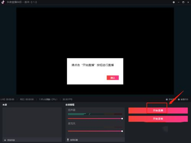Confirm the dialog with the 确认 button
Viewport: 191px width, 143px height.
113,78
